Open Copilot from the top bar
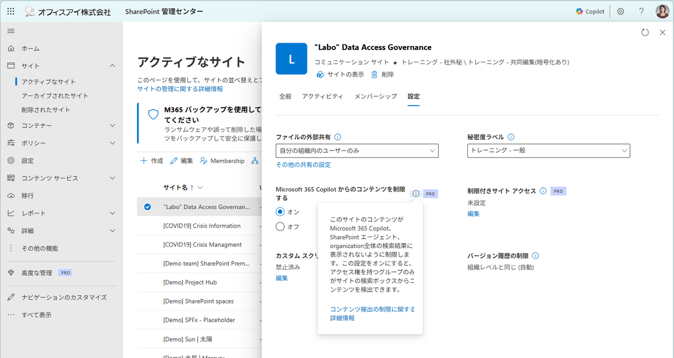 [x=590, y=12]
